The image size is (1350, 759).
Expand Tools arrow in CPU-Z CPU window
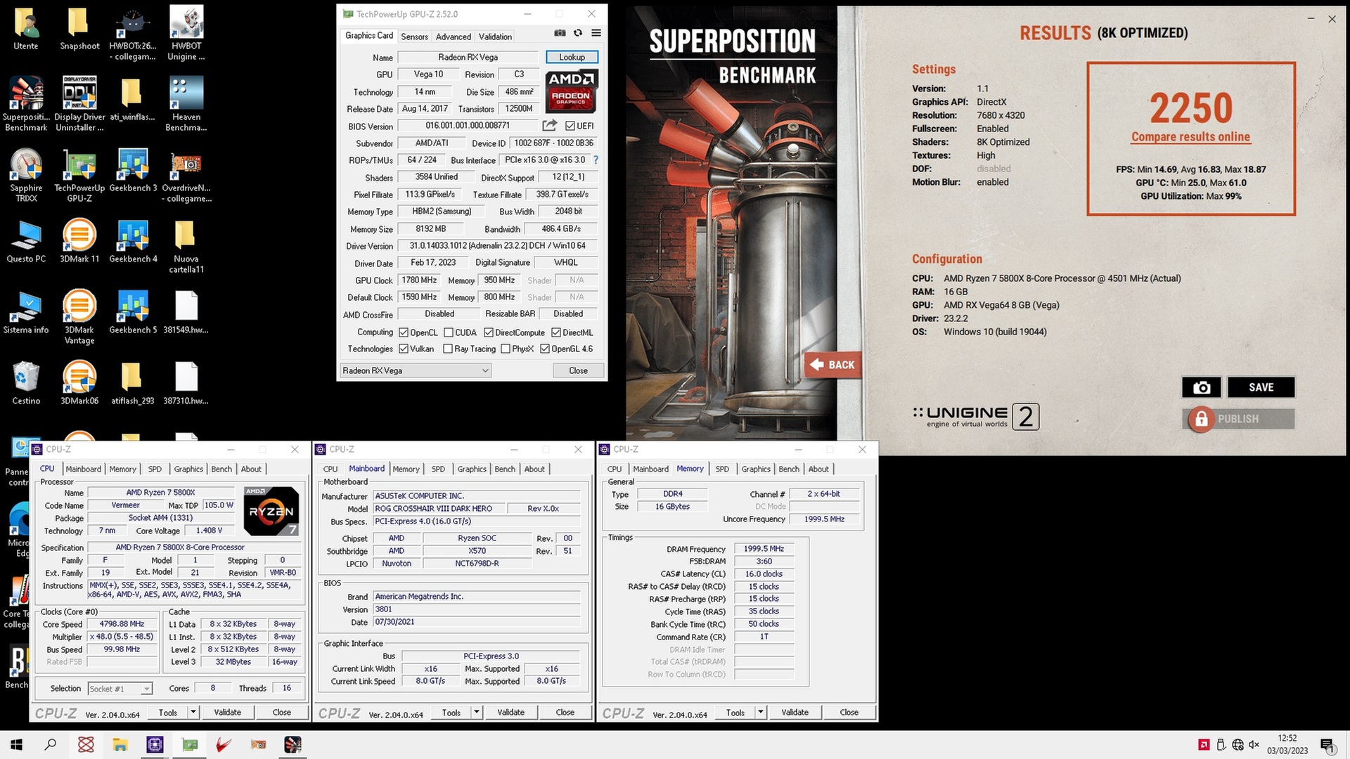tap(193, 712)
